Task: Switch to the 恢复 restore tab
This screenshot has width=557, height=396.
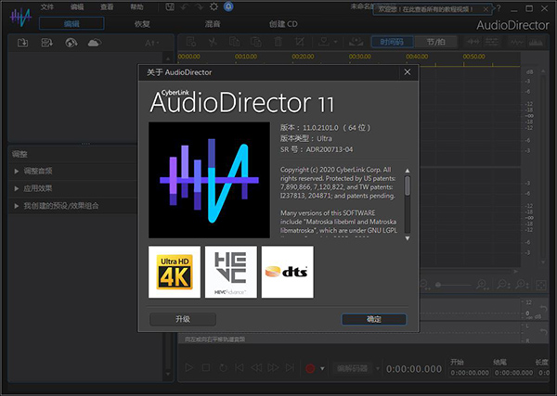Action: pos(142,24)
